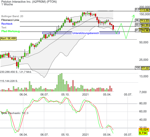Click the 95,20 Fibonacci price tag

[x=145, y=25]
